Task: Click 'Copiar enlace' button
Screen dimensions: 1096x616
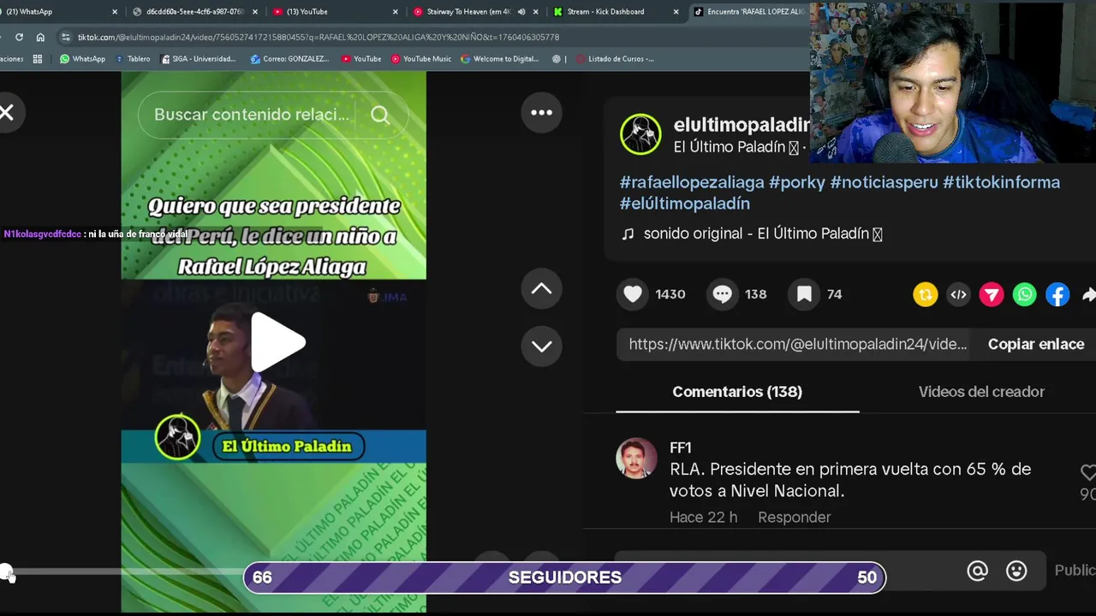Action: 1036,344
